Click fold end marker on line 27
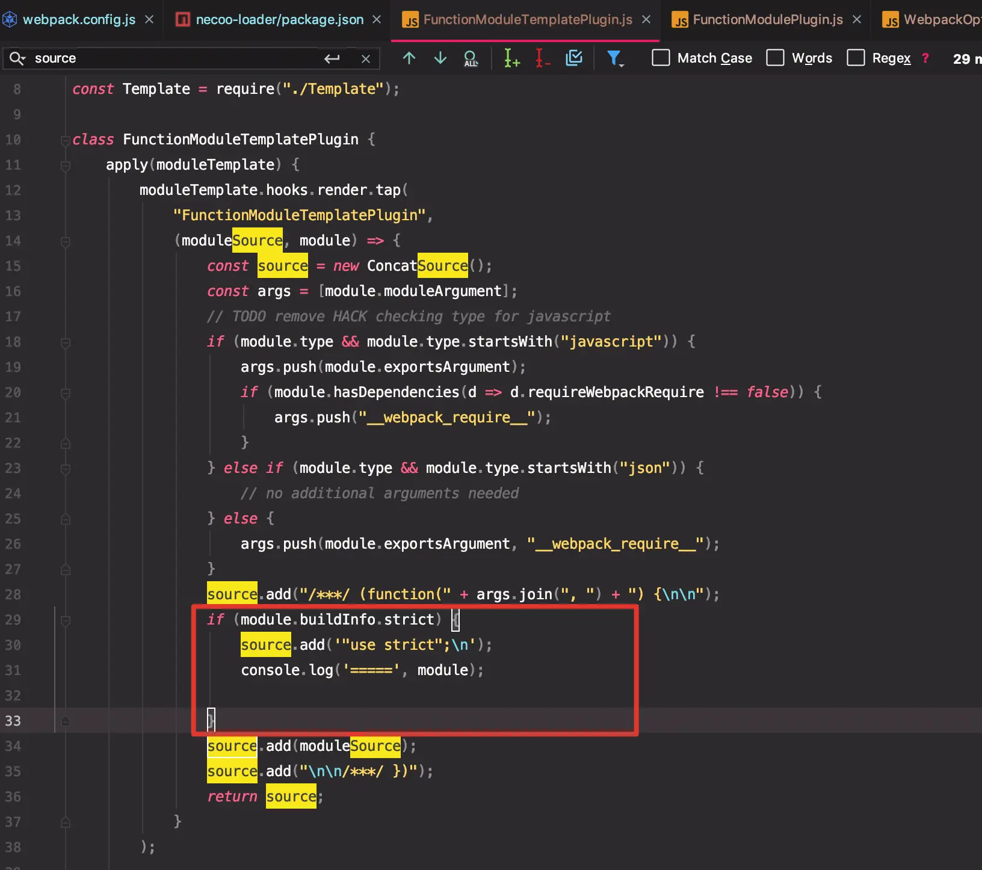Image resolution: width=982 pixels, height=870 pixels. pos(66,570)
